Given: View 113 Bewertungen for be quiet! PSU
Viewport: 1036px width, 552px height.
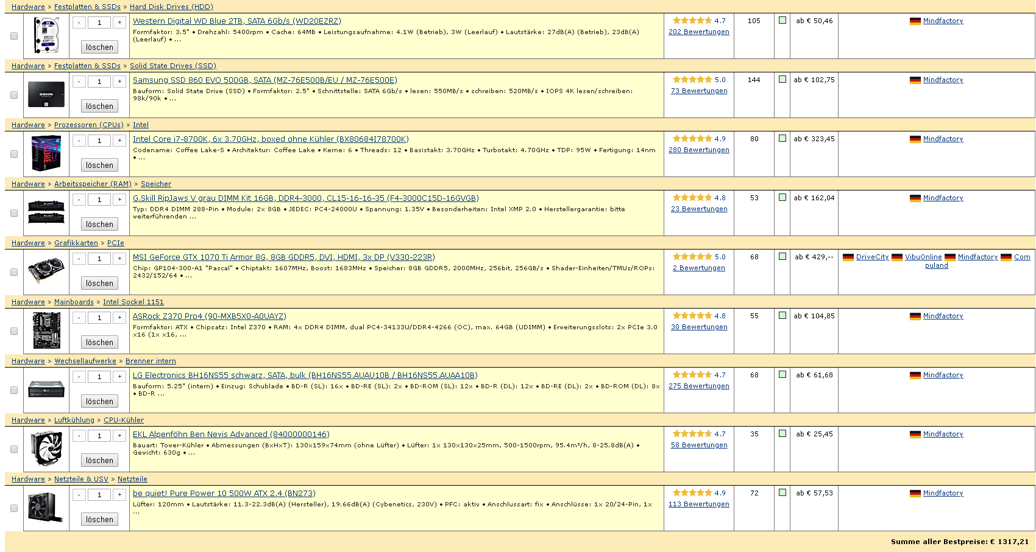Looking at the screenshot, I should tap(699, 504).
